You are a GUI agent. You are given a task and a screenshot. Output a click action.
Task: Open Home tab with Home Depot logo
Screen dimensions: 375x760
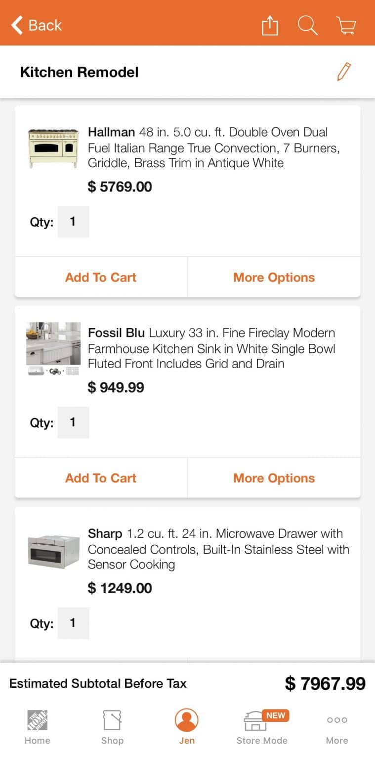coord(38,726)
